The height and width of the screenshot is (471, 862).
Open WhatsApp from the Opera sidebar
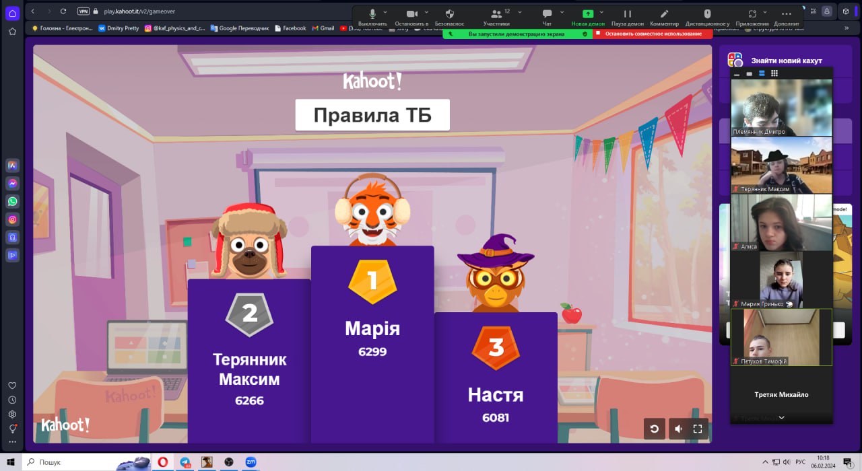tap(12, 201)
